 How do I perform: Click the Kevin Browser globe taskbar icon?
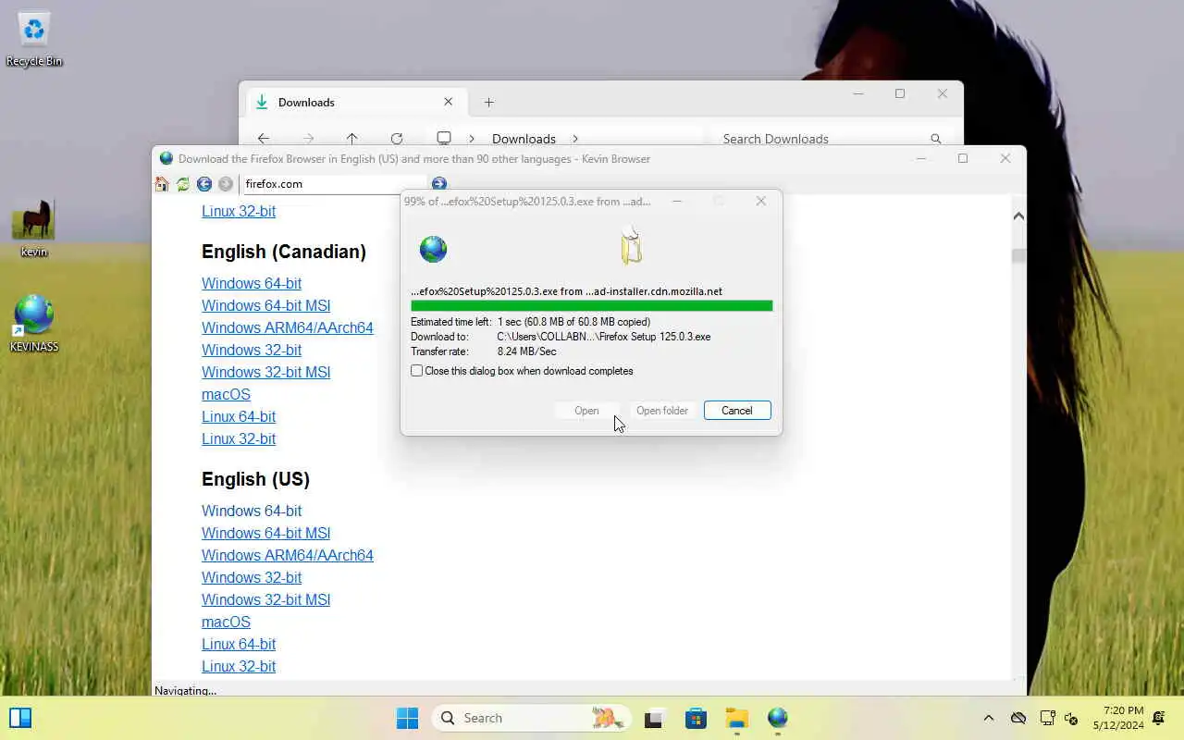pyautogui.click(x=778, y=718)
